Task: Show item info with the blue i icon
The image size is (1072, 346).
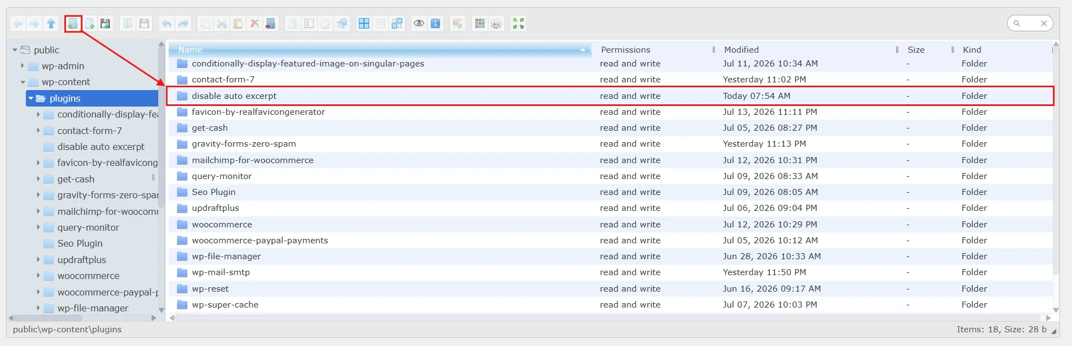Action: (x=436, y=24)
